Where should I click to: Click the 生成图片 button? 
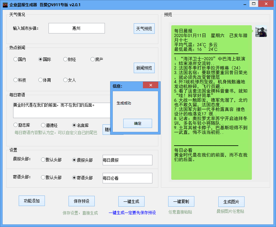click(x=231, y=202)
